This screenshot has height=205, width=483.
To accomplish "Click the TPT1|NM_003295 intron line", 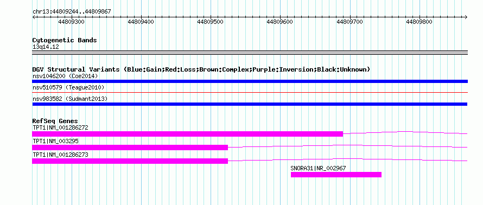I will point(347,146).
